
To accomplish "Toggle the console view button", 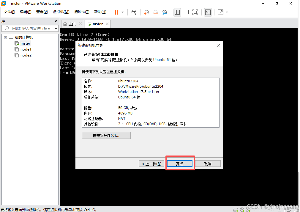I will point(208,12).
